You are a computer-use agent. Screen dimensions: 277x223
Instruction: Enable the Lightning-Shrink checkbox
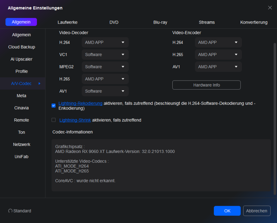[54, 120]
